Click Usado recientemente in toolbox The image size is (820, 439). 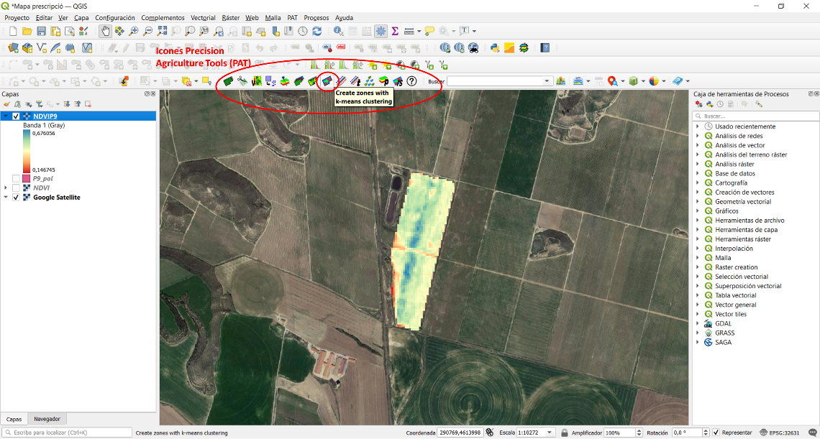point(745,126)
